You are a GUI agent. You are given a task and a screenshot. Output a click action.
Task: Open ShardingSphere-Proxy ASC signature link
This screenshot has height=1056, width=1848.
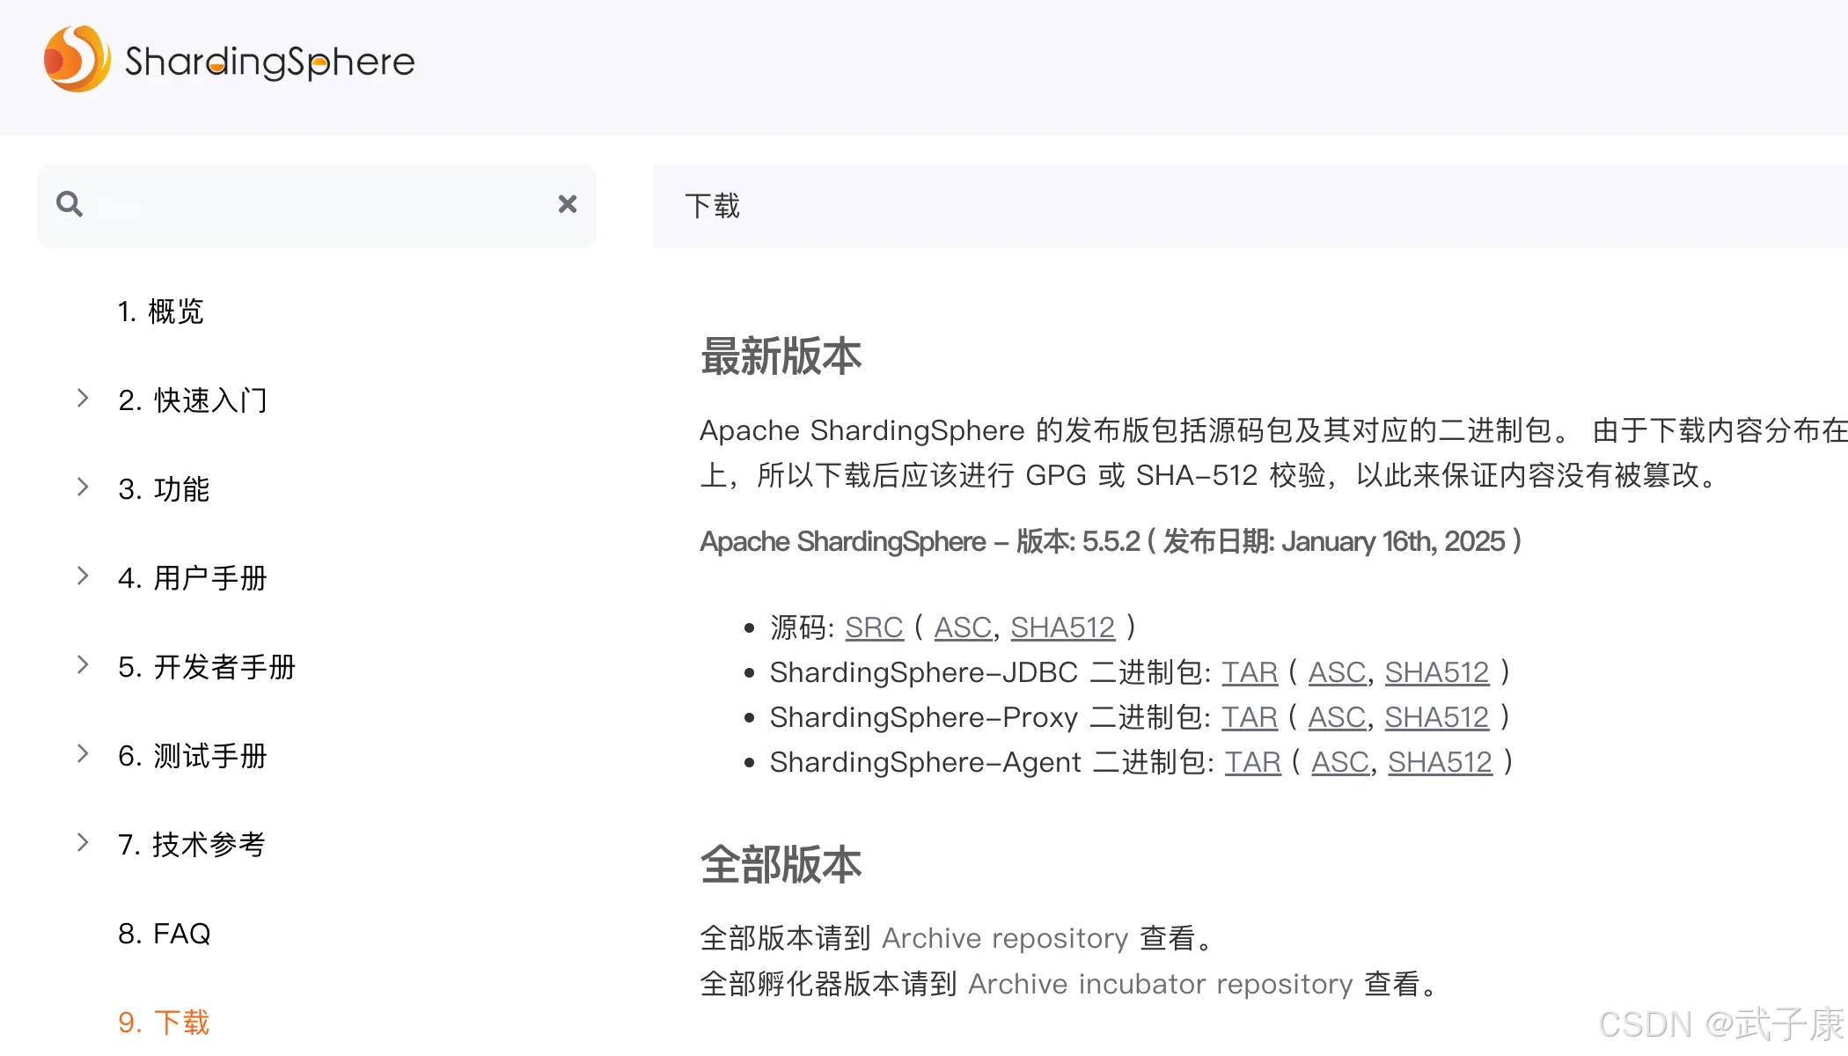click(1338, 717)
